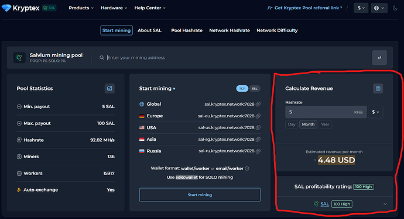Click the USA flag icon
This screenshot has width=404, height=219.
(x=142, y=127)
